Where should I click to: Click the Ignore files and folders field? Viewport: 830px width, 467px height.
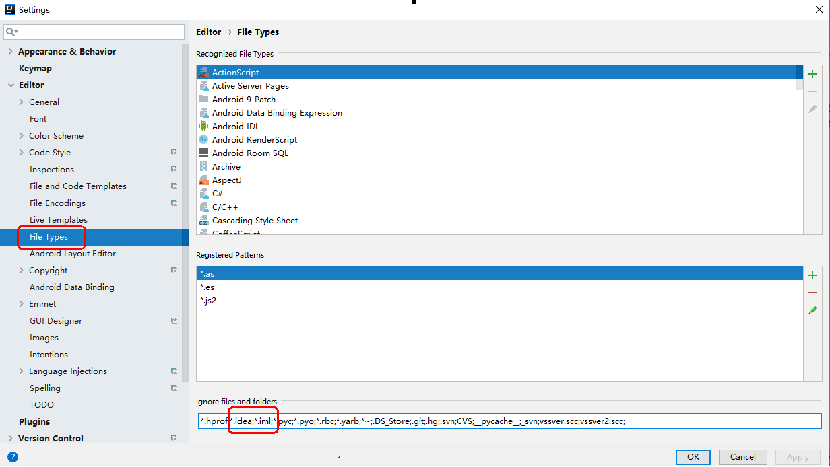coord(509,421)
